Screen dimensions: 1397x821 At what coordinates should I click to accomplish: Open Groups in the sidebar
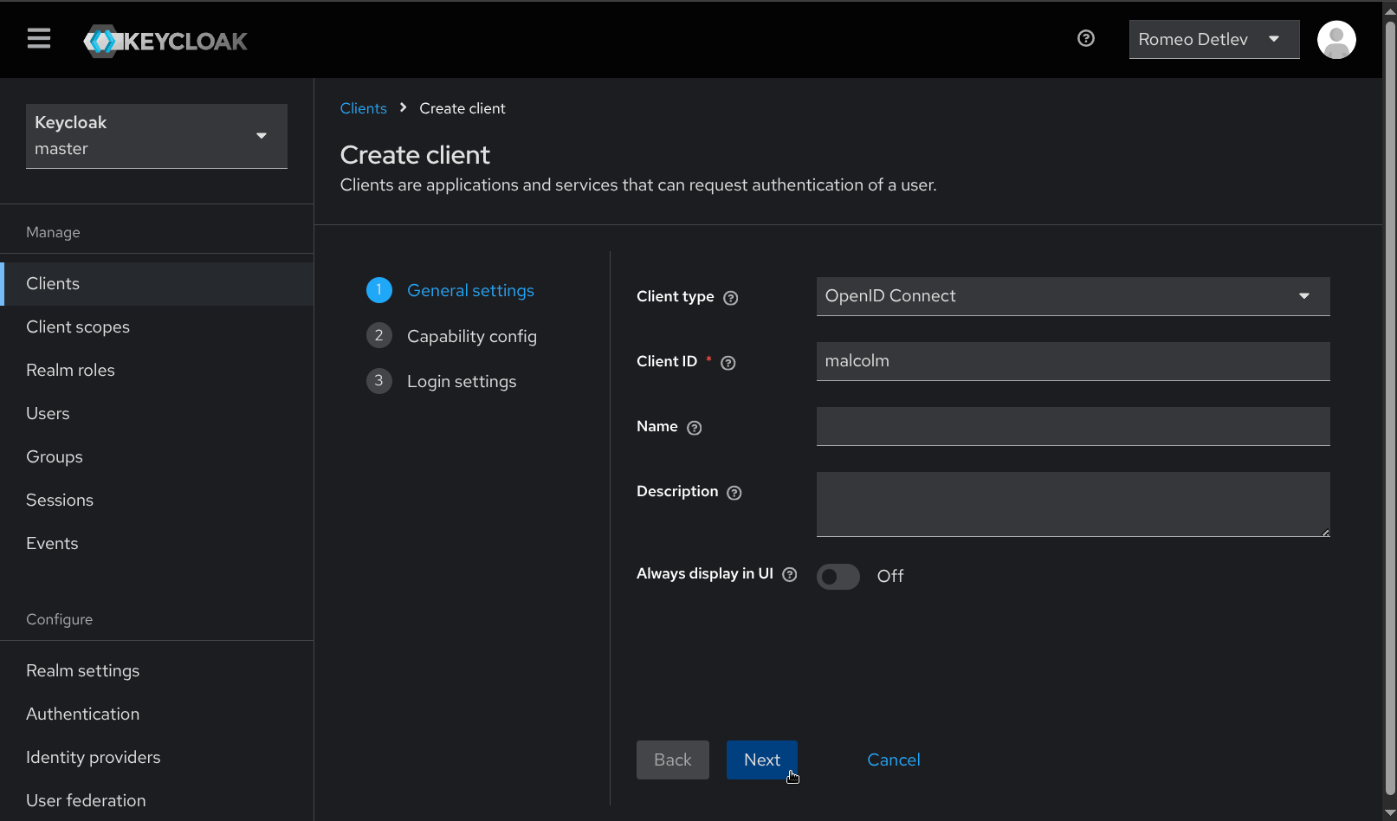click(x=157, y=457)
